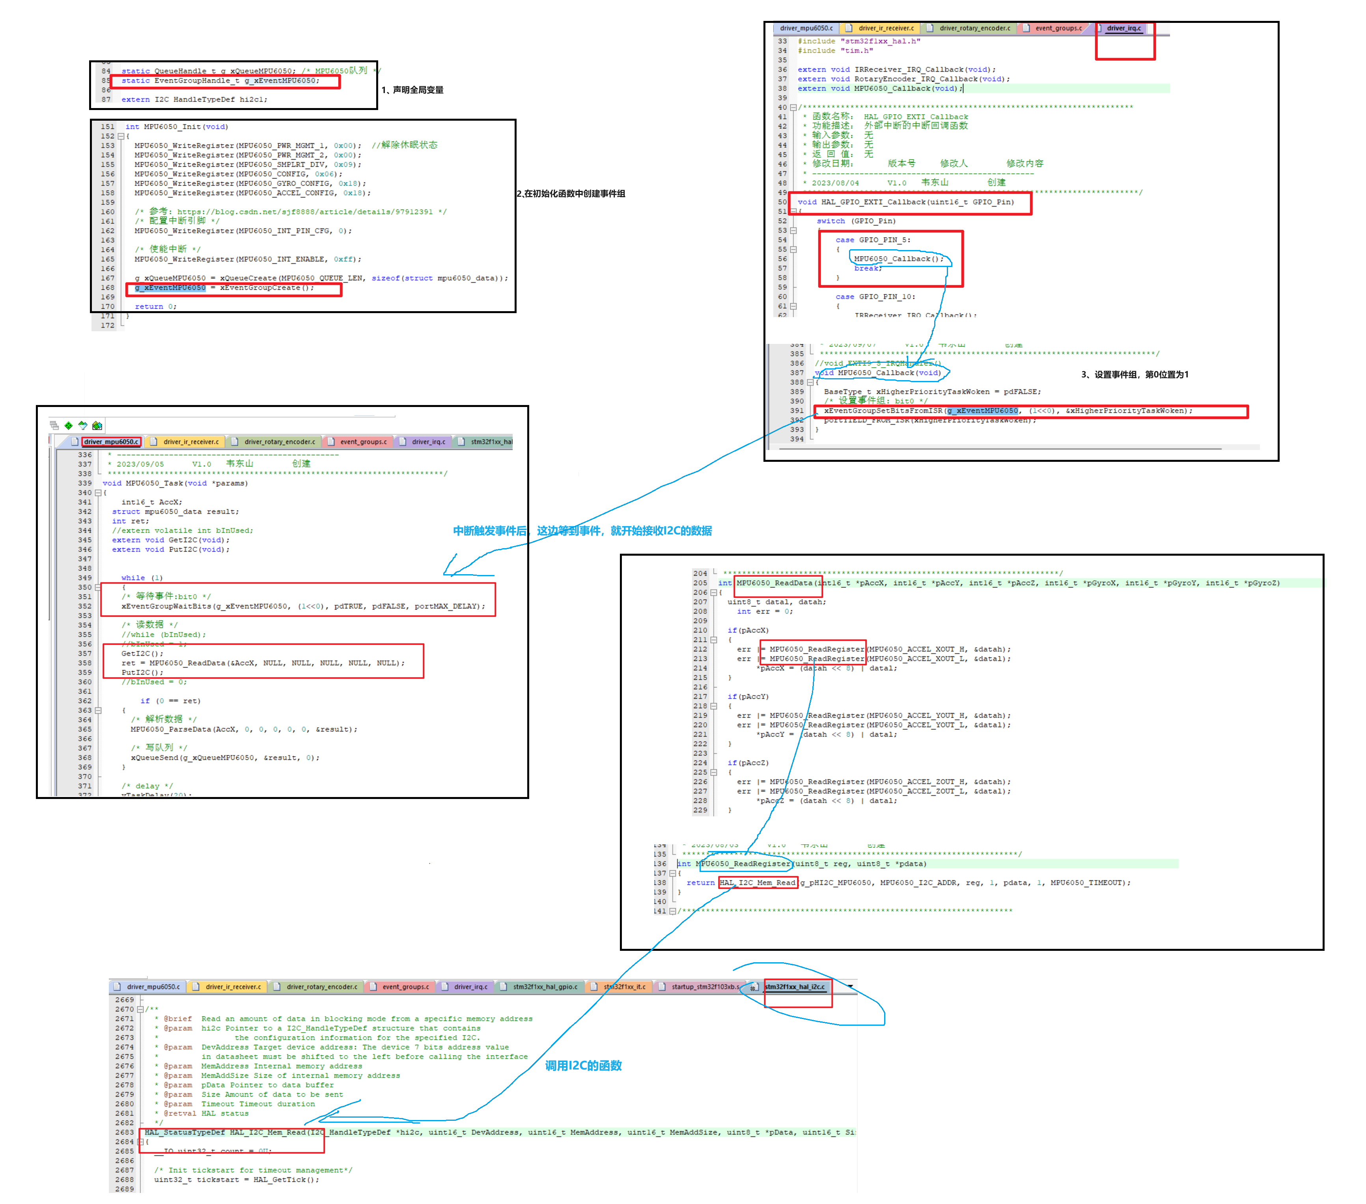Open the Pack Installer icon
1366x1204 pixels.
click(97, 425)
